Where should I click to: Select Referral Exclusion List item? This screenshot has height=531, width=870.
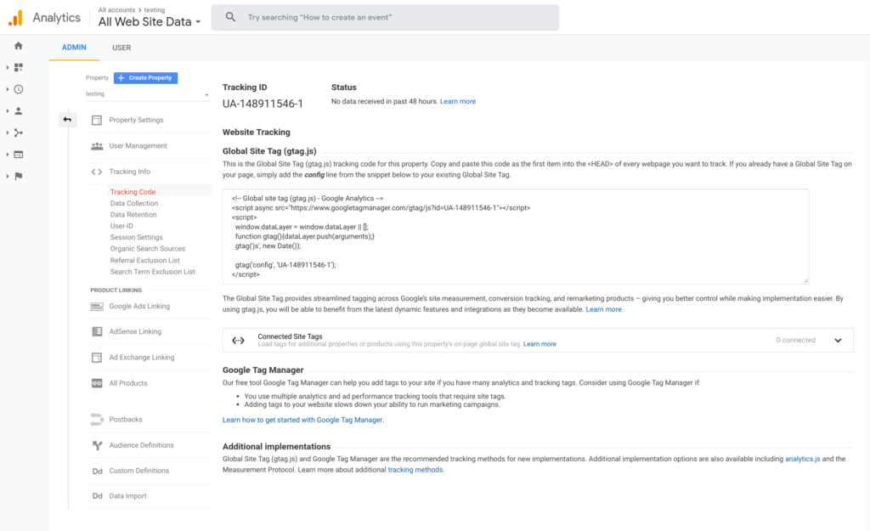point(144,260)
